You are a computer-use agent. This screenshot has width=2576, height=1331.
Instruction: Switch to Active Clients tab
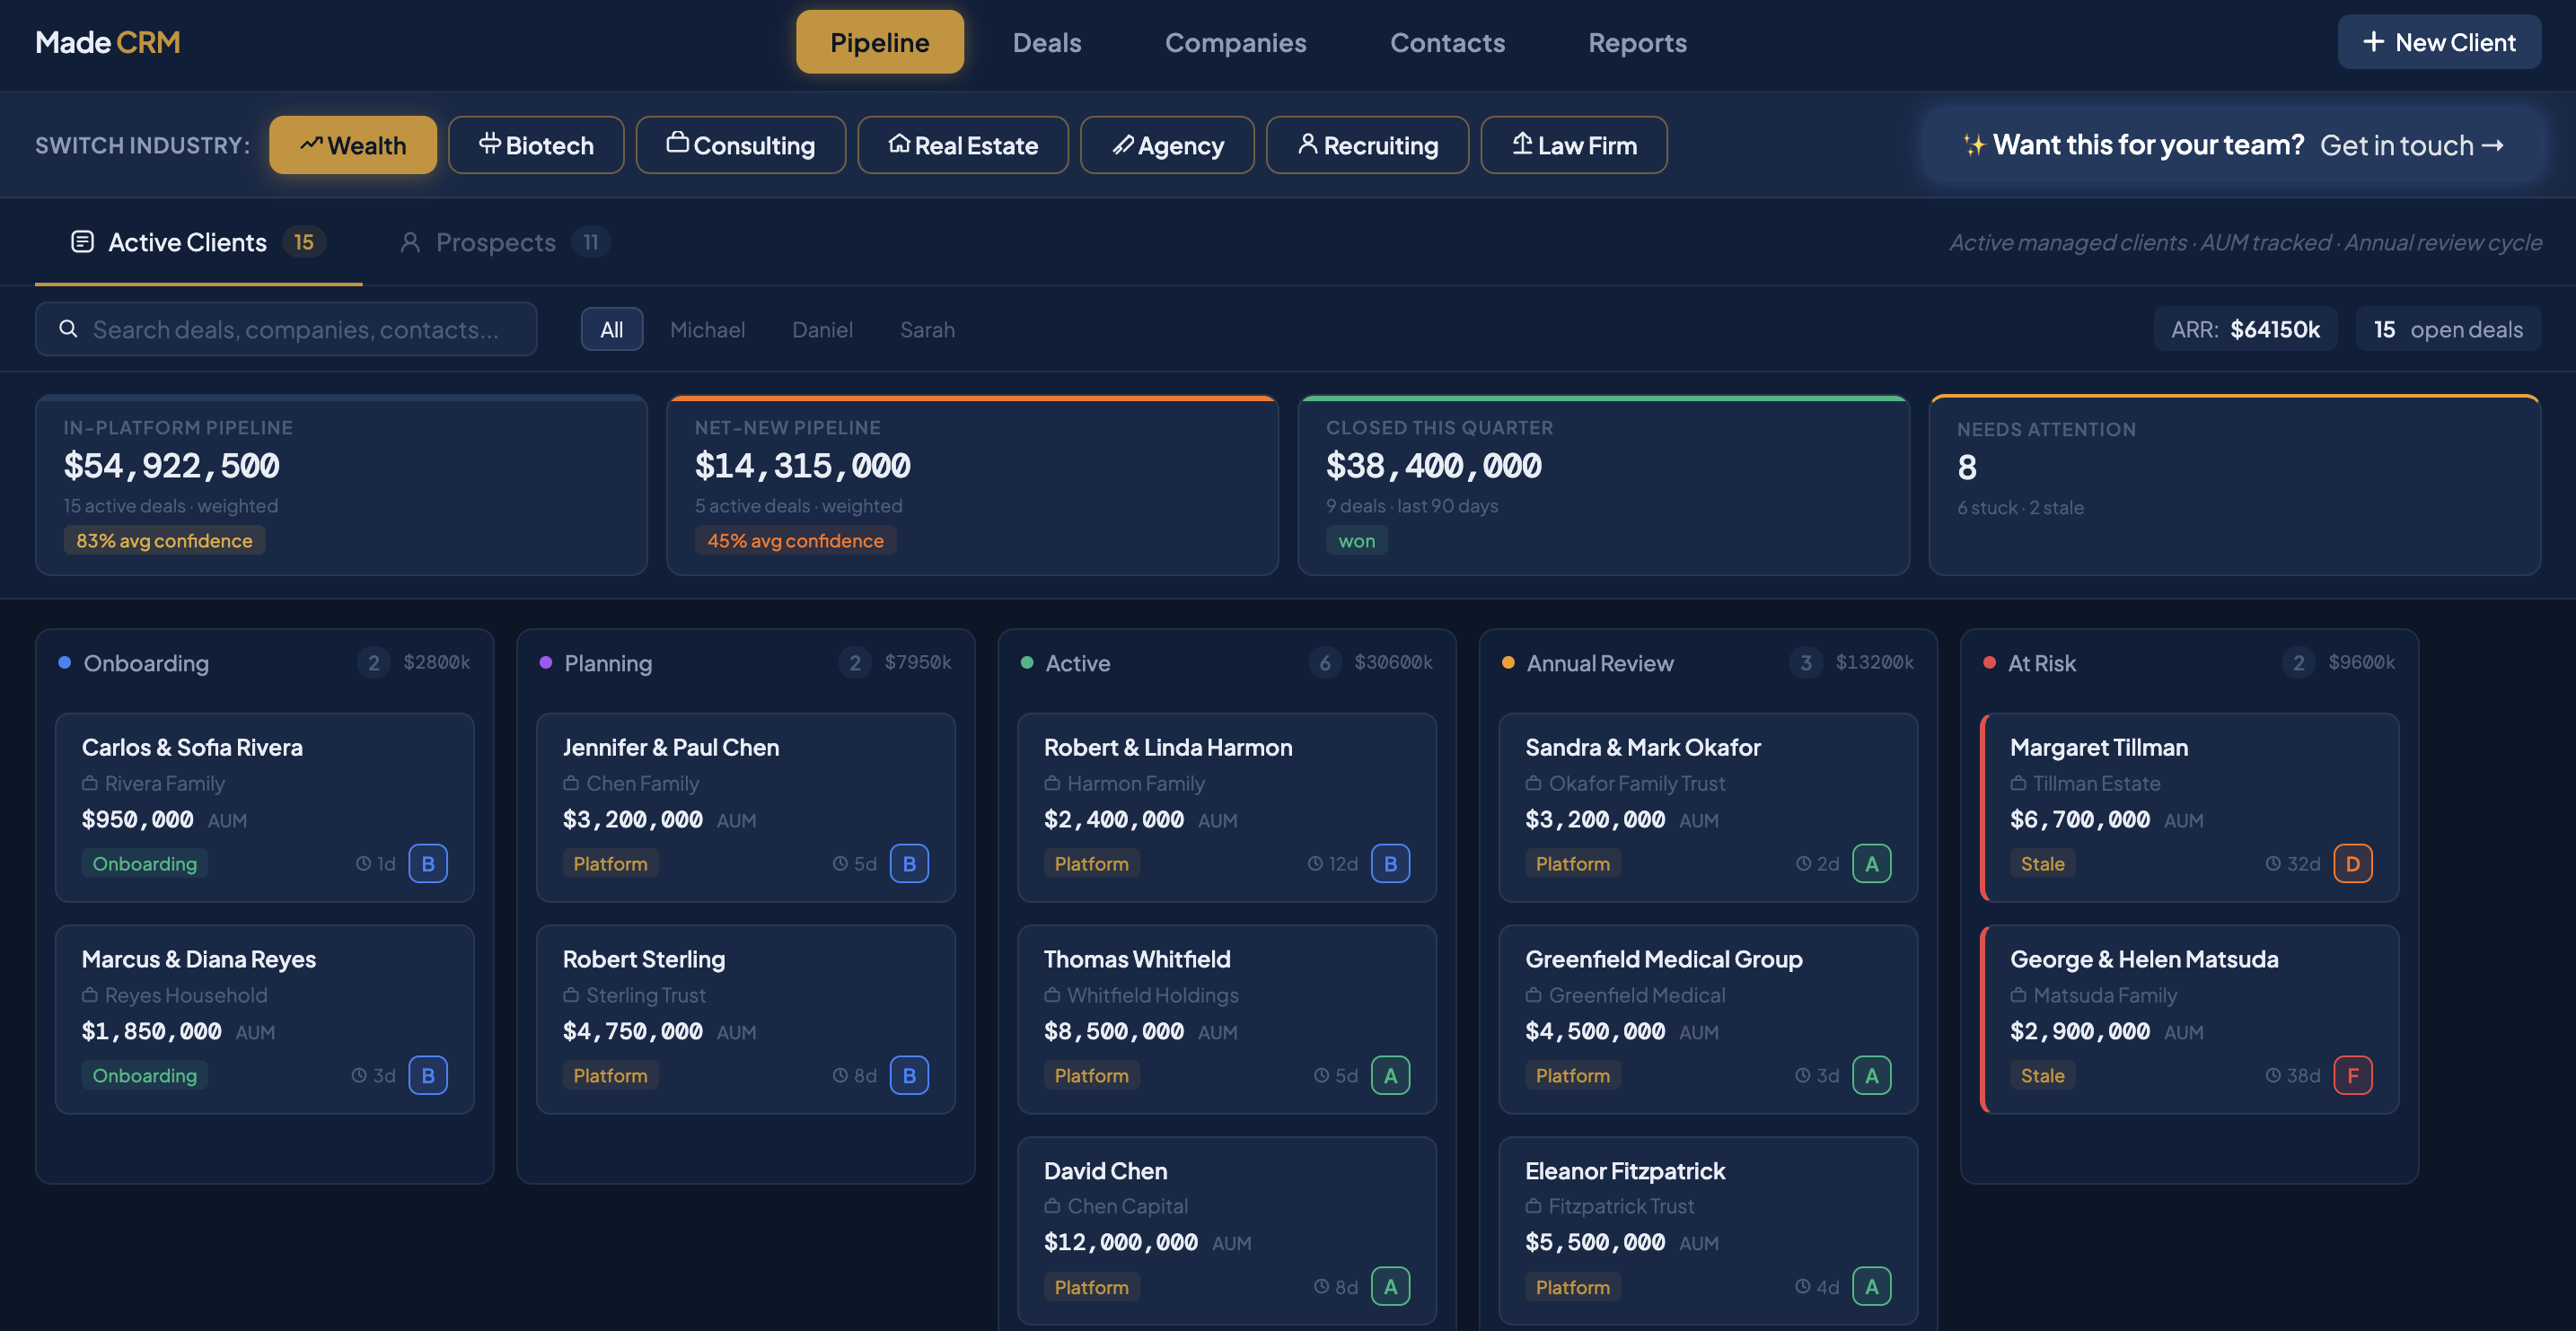tap(198, 241)
